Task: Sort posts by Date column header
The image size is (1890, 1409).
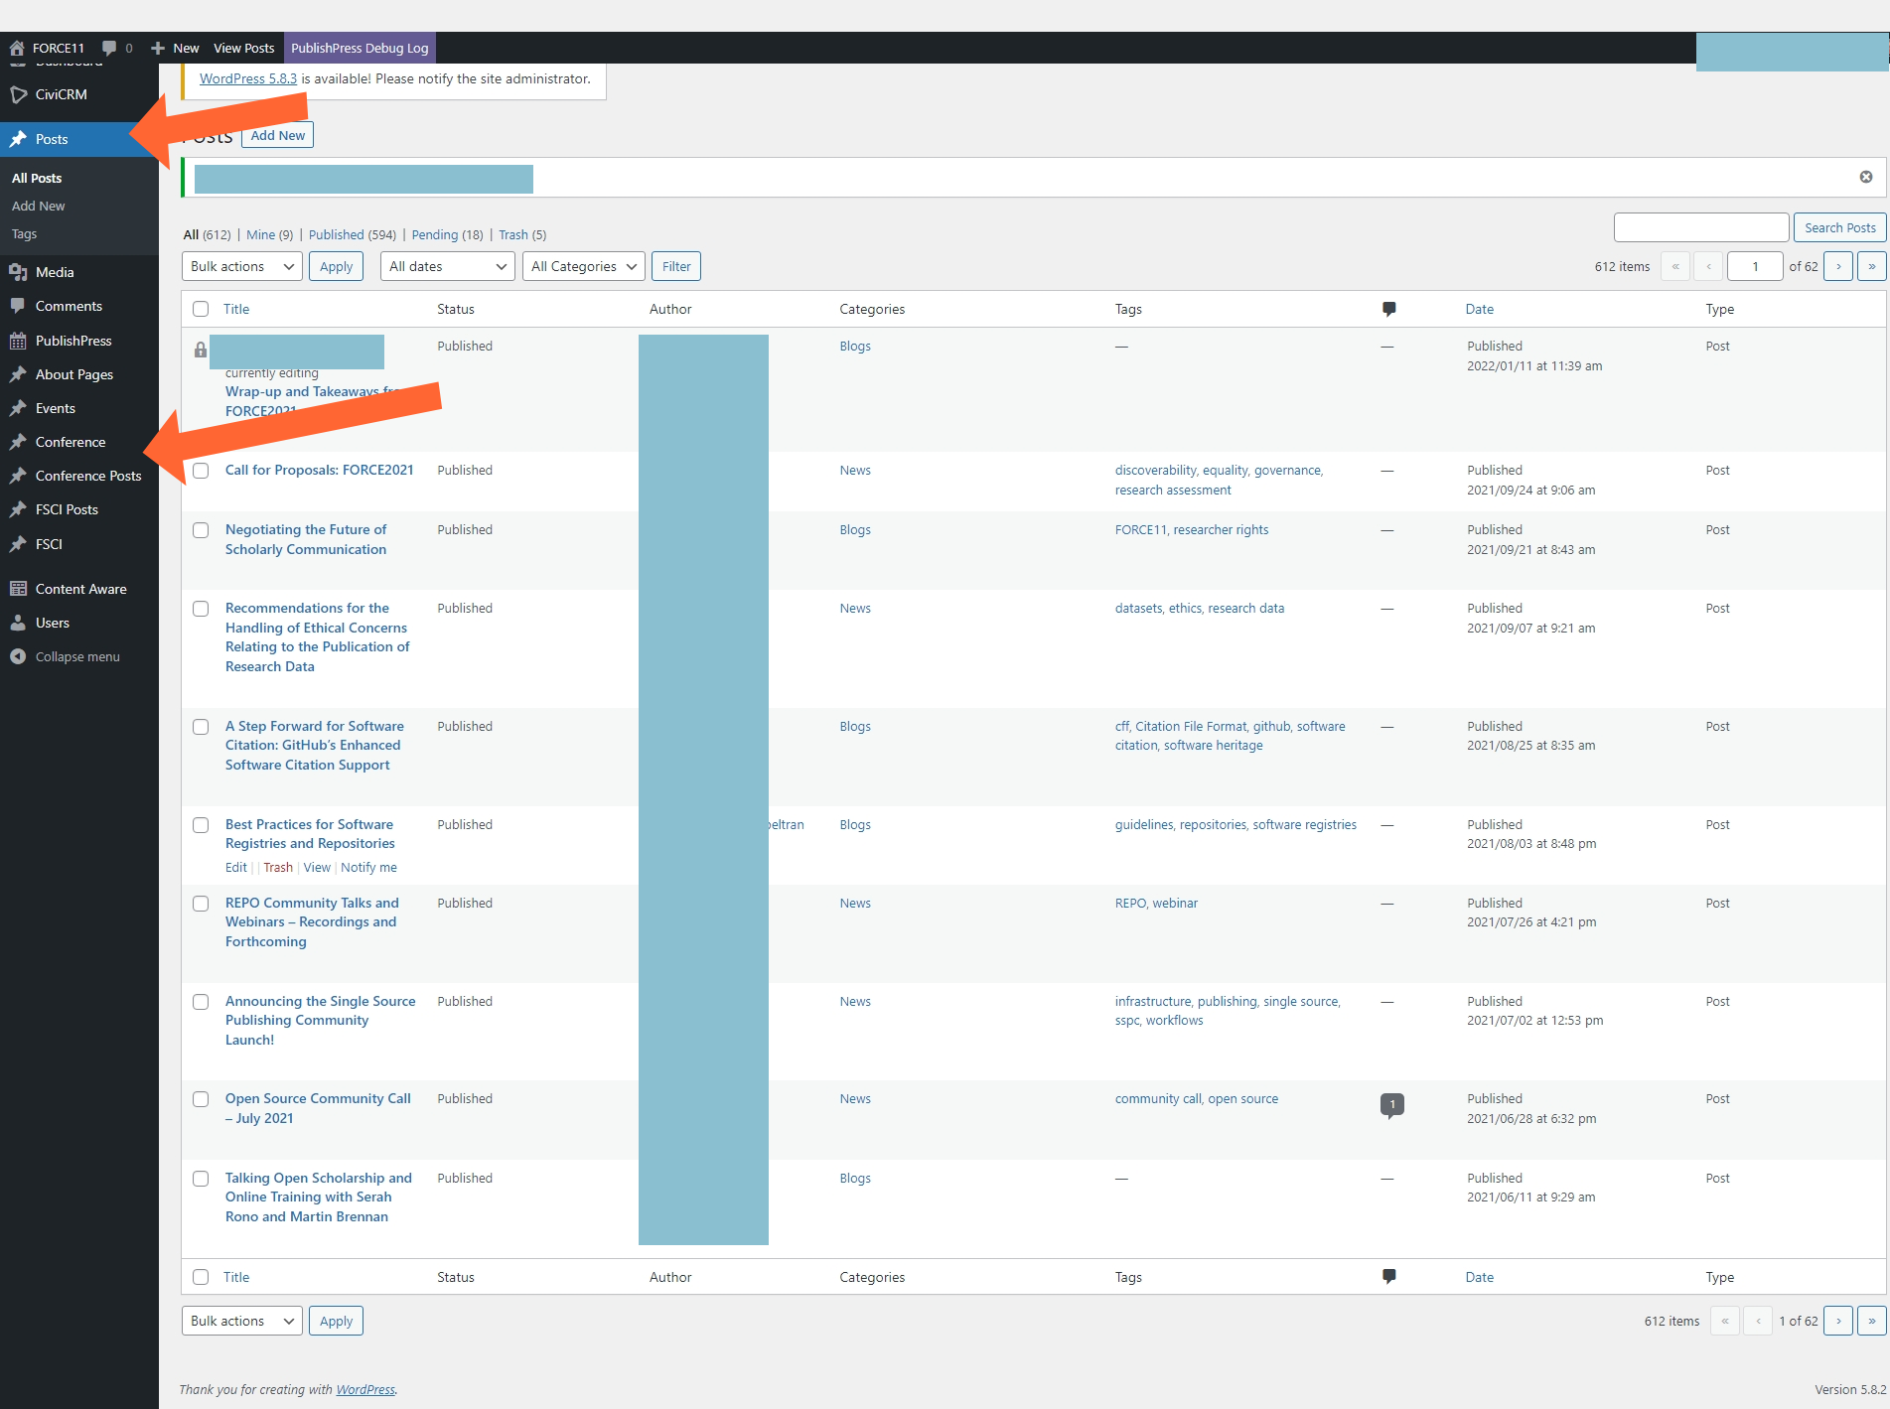Action: (1479, 309)
